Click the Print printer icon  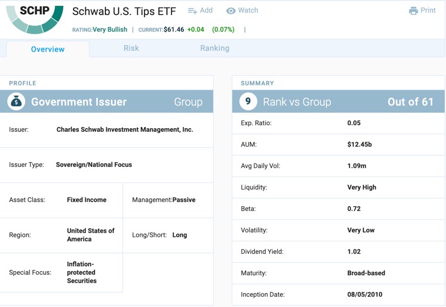(x=413, y=11)
